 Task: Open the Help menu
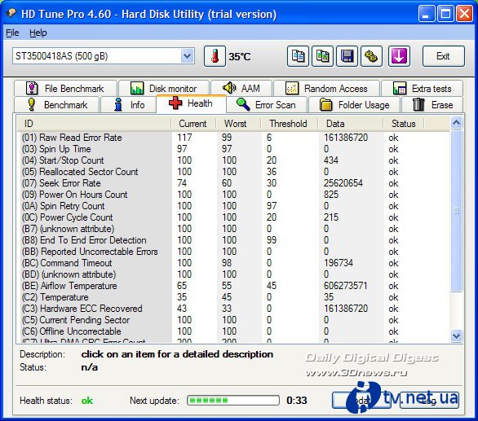click(x=38, y=33)
